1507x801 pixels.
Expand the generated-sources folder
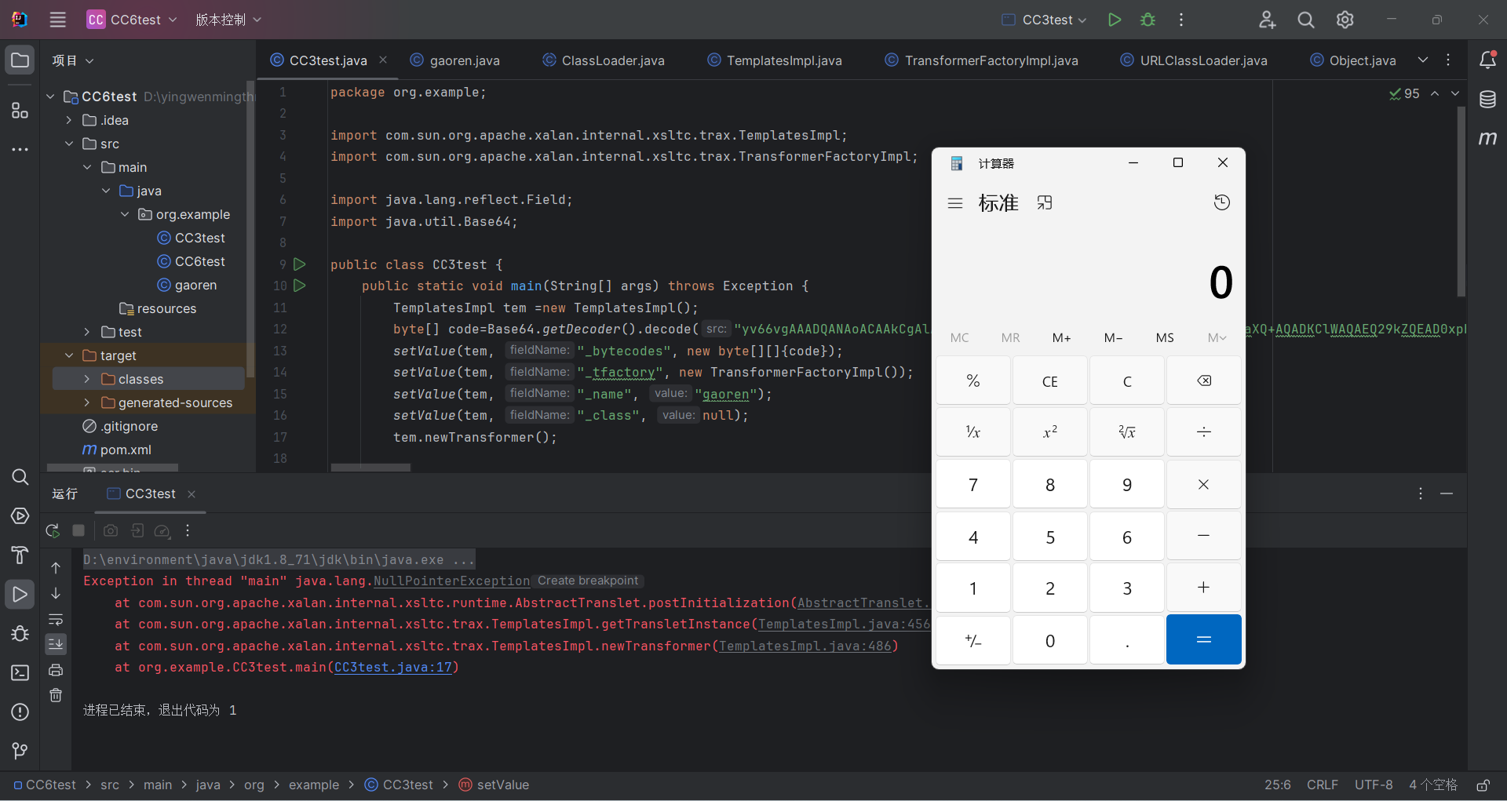(87, 402)
